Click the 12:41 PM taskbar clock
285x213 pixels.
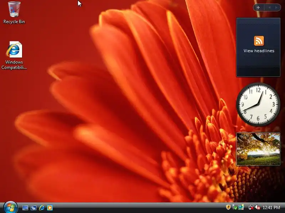pos(271,207)
